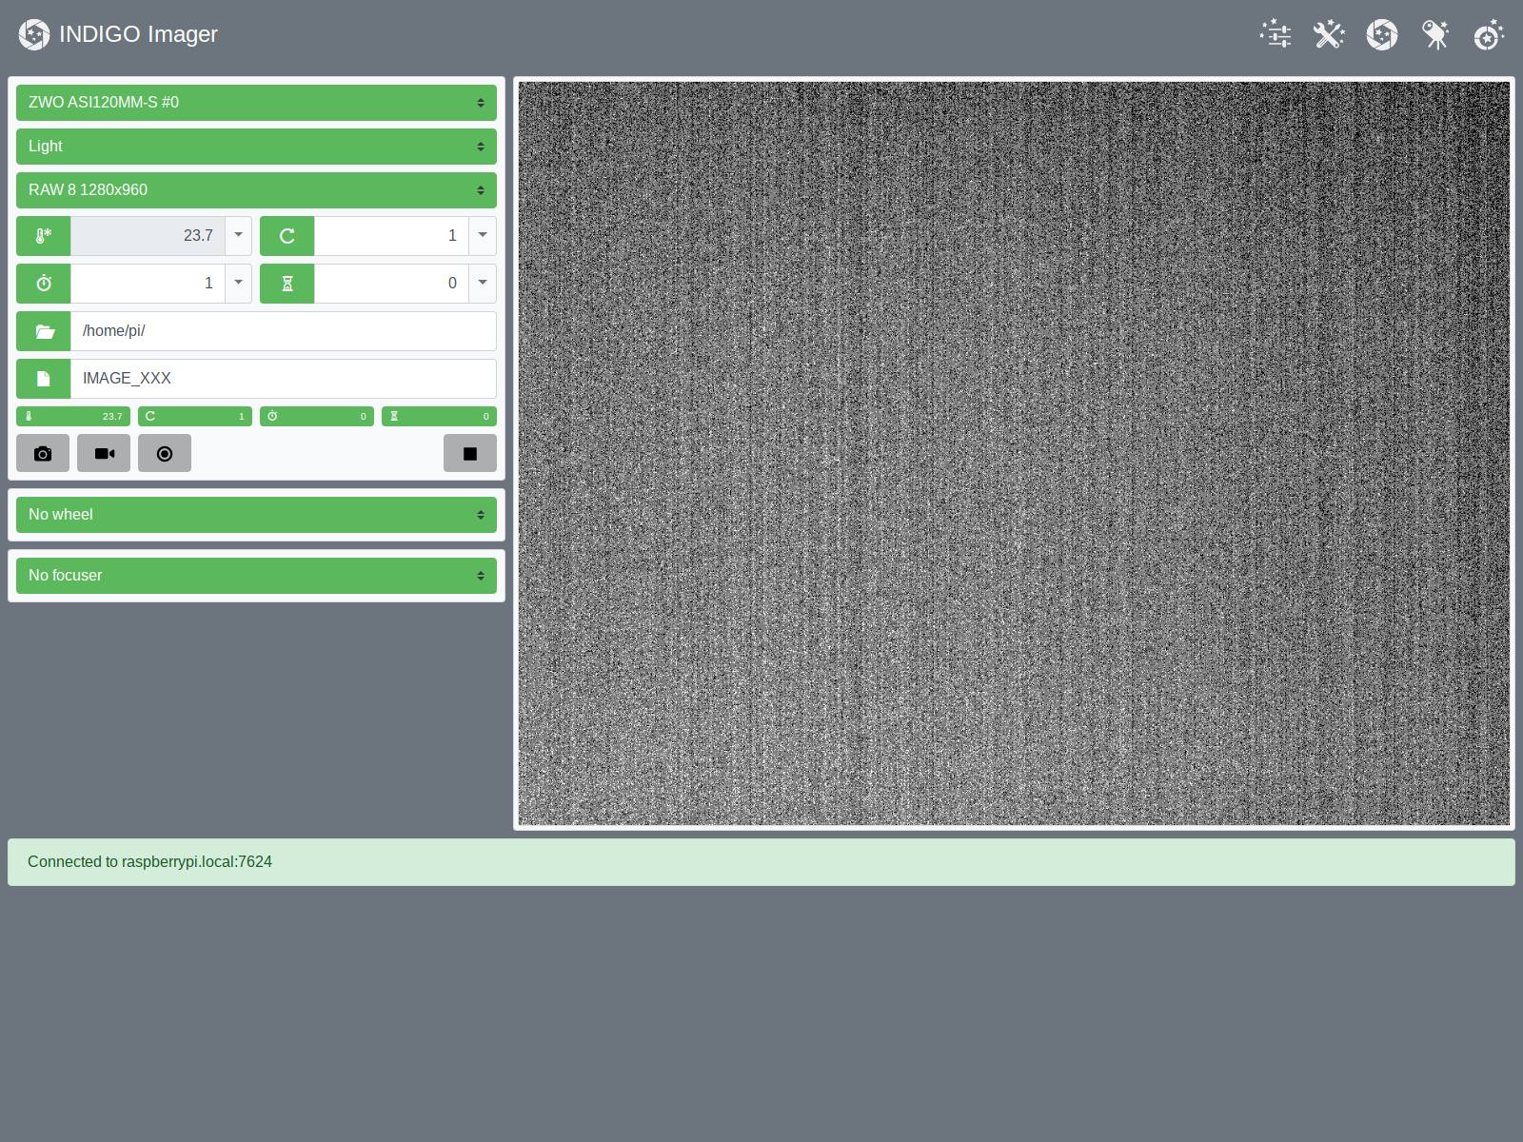
Task: Open the Light frame type dropdown
Action: pos(256,147)
